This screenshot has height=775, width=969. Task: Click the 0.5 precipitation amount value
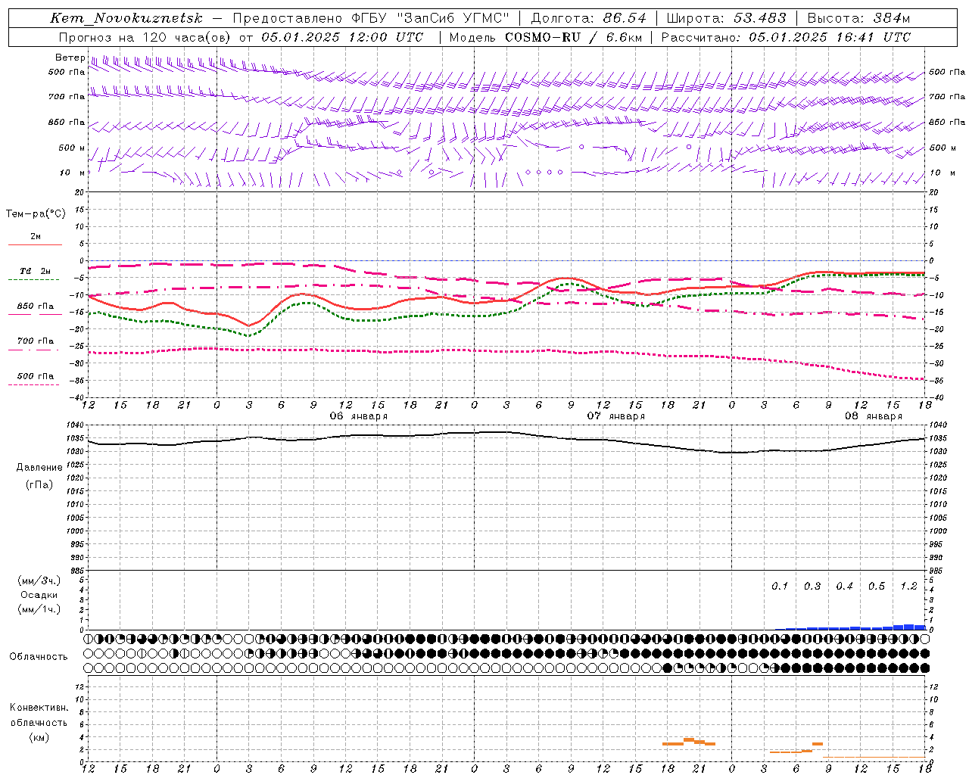coord(877,587)
